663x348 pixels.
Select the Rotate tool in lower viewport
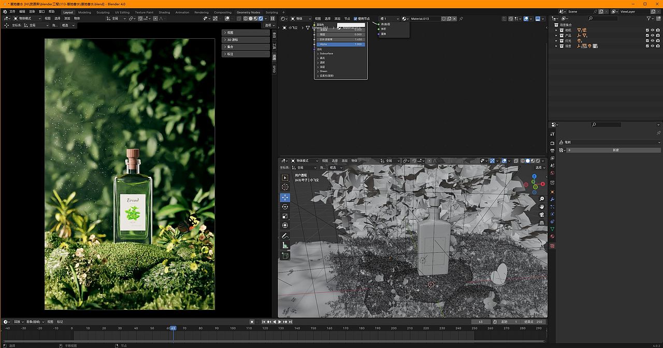point(285,207)
